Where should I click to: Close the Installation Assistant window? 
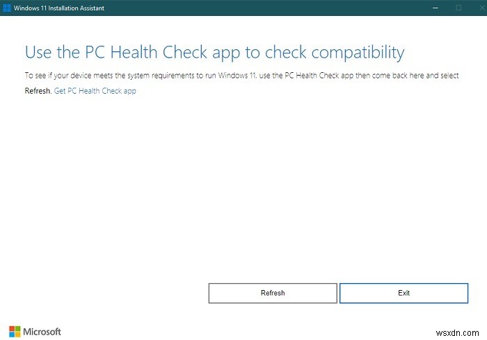click(481, 8)
